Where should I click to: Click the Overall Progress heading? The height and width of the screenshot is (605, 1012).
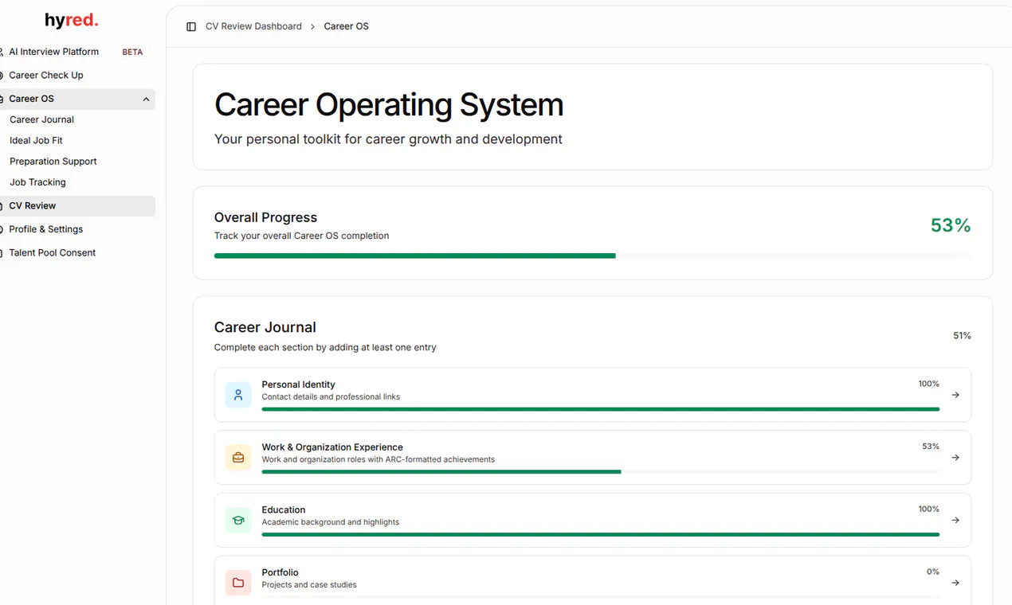(265, 217)
